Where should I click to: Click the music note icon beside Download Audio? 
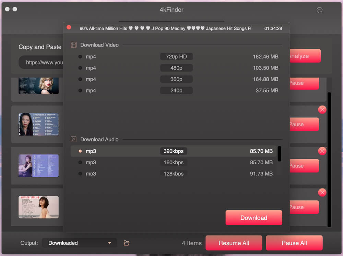73,139
